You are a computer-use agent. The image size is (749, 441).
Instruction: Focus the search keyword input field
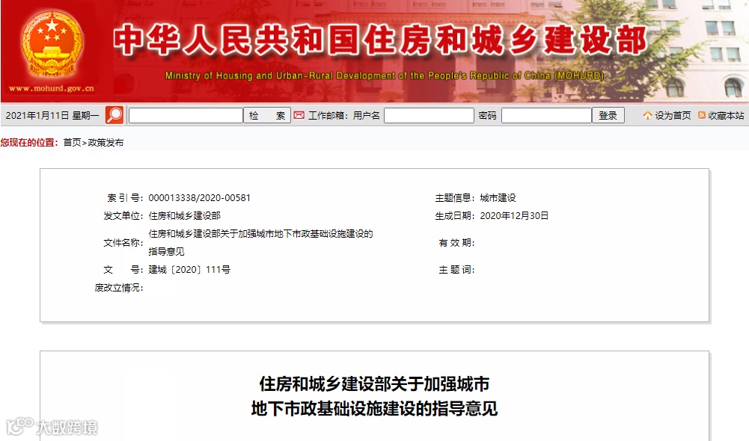click(186, 116)
